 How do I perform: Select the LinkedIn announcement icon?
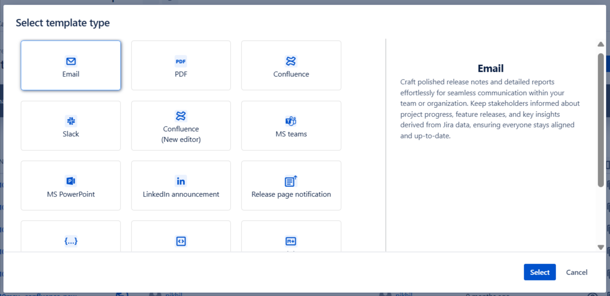pos(181,181)
